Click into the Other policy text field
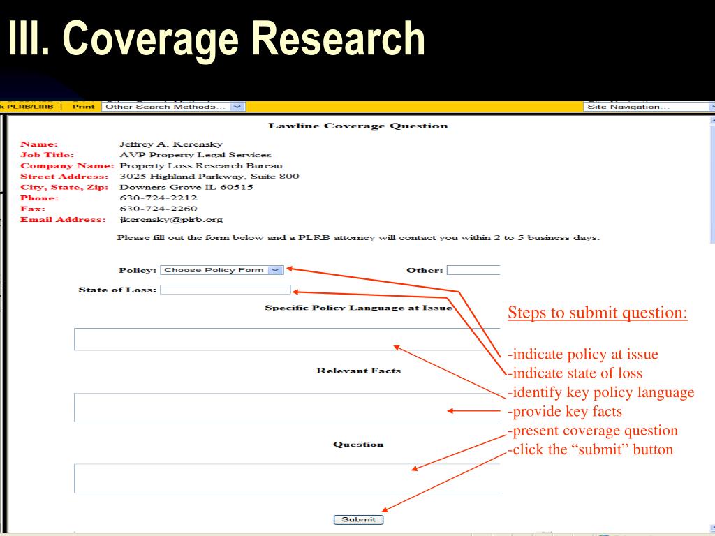 (473, 270)
